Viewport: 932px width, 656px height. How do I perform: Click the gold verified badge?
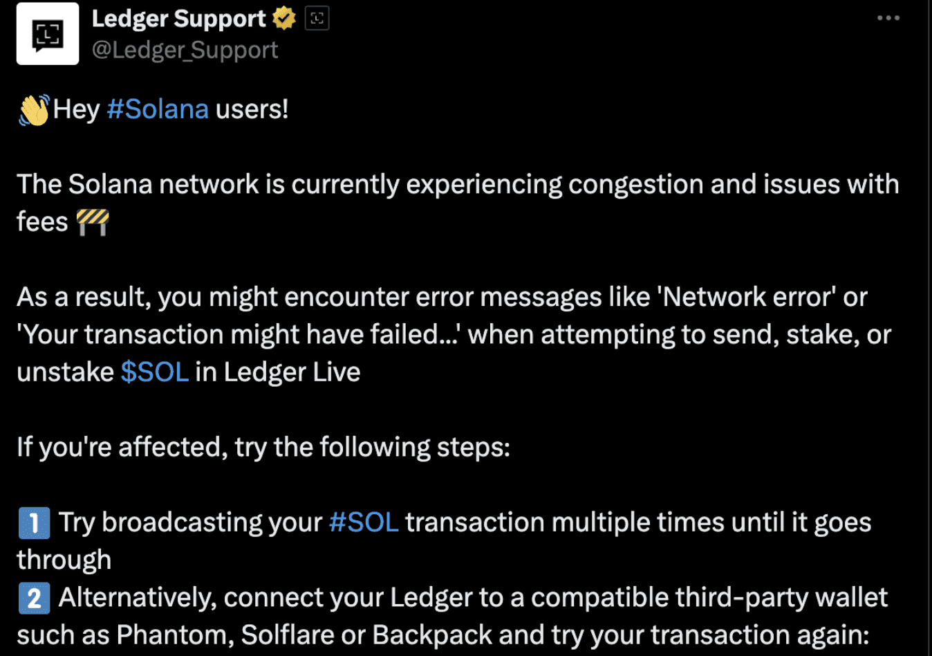284,18
